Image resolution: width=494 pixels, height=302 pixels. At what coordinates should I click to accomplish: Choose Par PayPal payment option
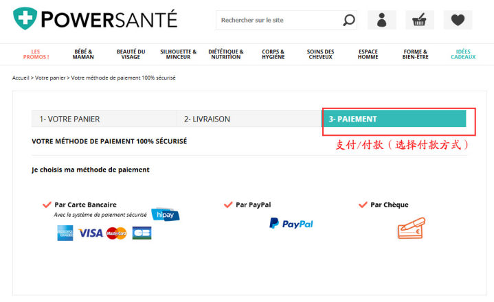tap(254, 205)
